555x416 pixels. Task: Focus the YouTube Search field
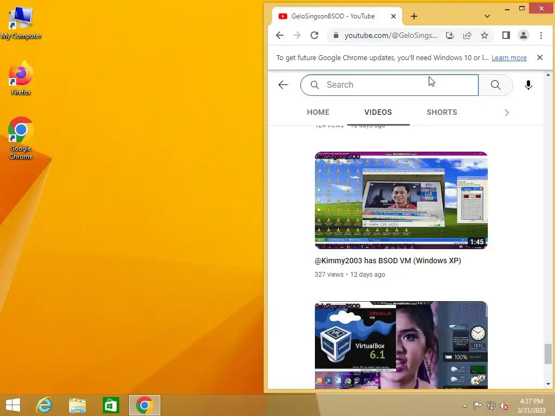389,85
